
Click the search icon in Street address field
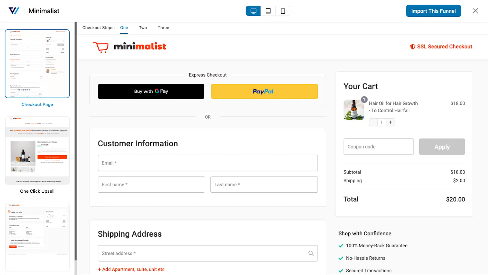[x=311, y=253]
